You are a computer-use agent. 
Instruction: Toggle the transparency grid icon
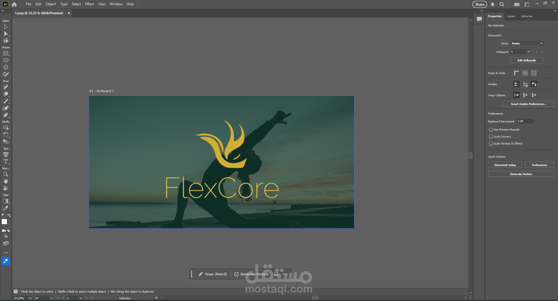click(x=534, y=73)
